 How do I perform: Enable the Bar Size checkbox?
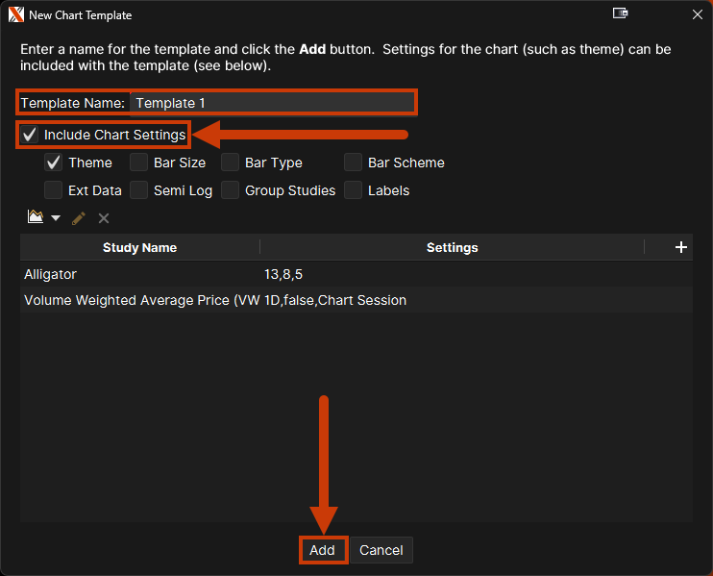click(x=139, y=163)
